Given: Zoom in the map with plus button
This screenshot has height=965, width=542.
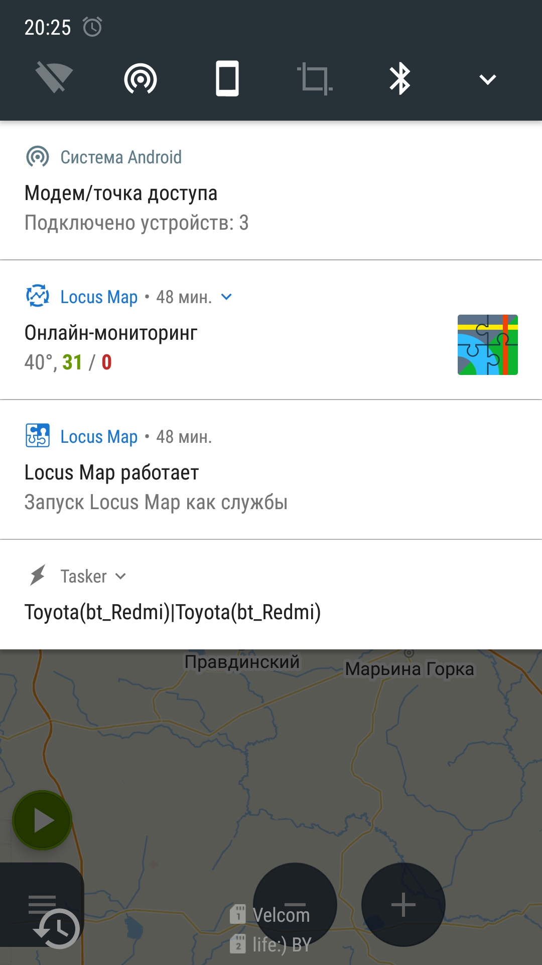Looking at the screenshot, I should [403, 905].
